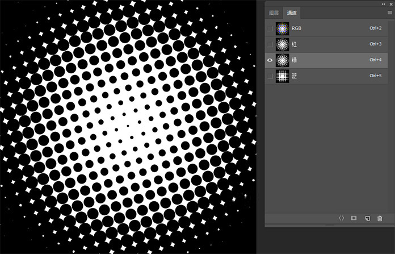Select the Channels (通道) tab
The image size is (395, 254).
pos(292,13)
